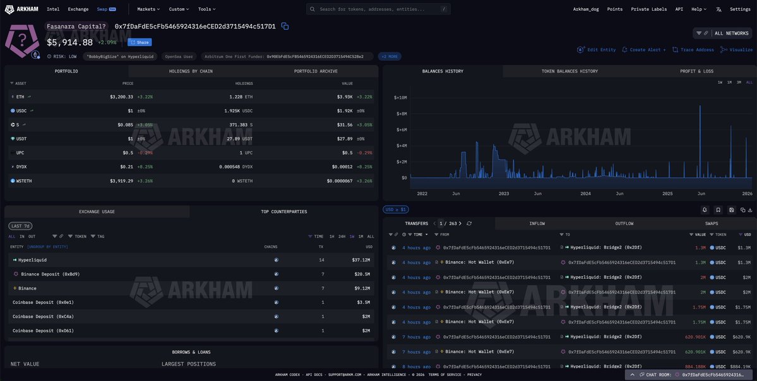Click the Arkham logo in top left
757x381 pixels.
[23, 9]
